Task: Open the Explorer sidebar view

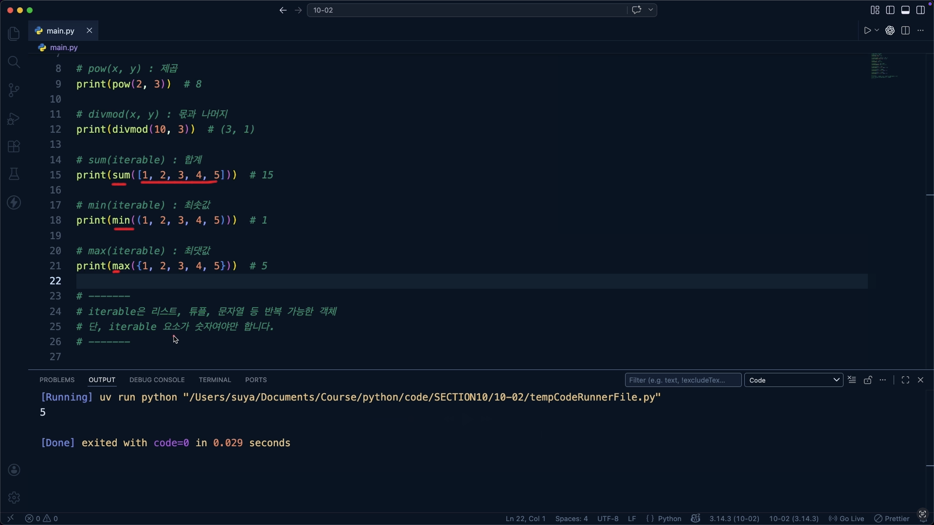Action: click(x=14, y=34)
